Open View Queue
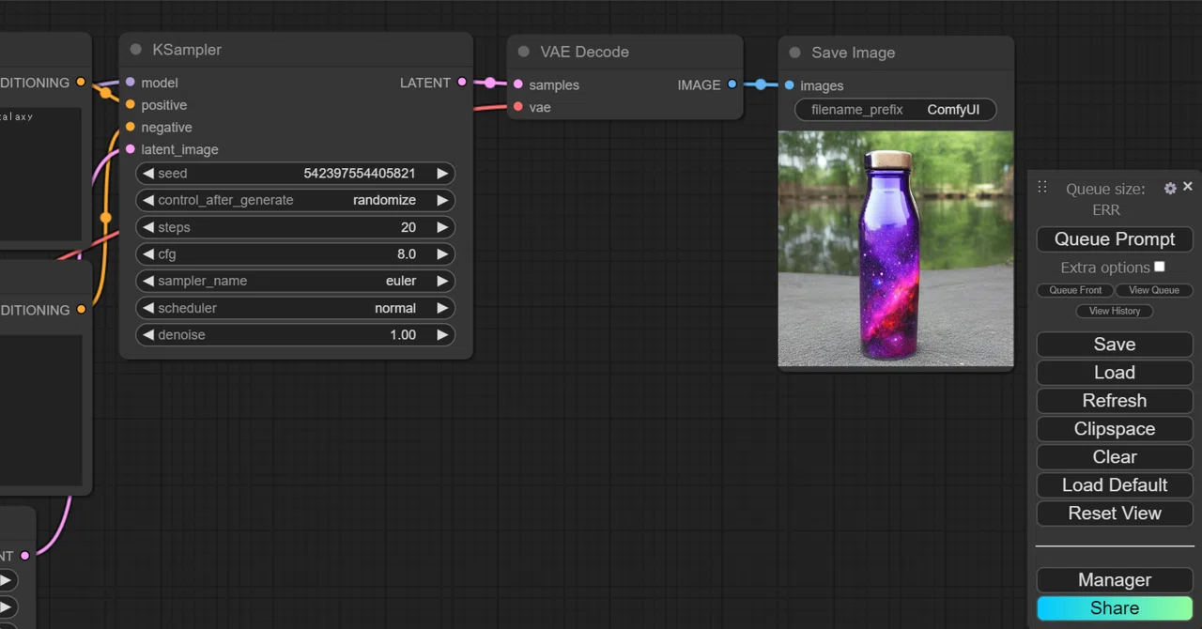The image size is (1202, 629). pos(1154,290)
